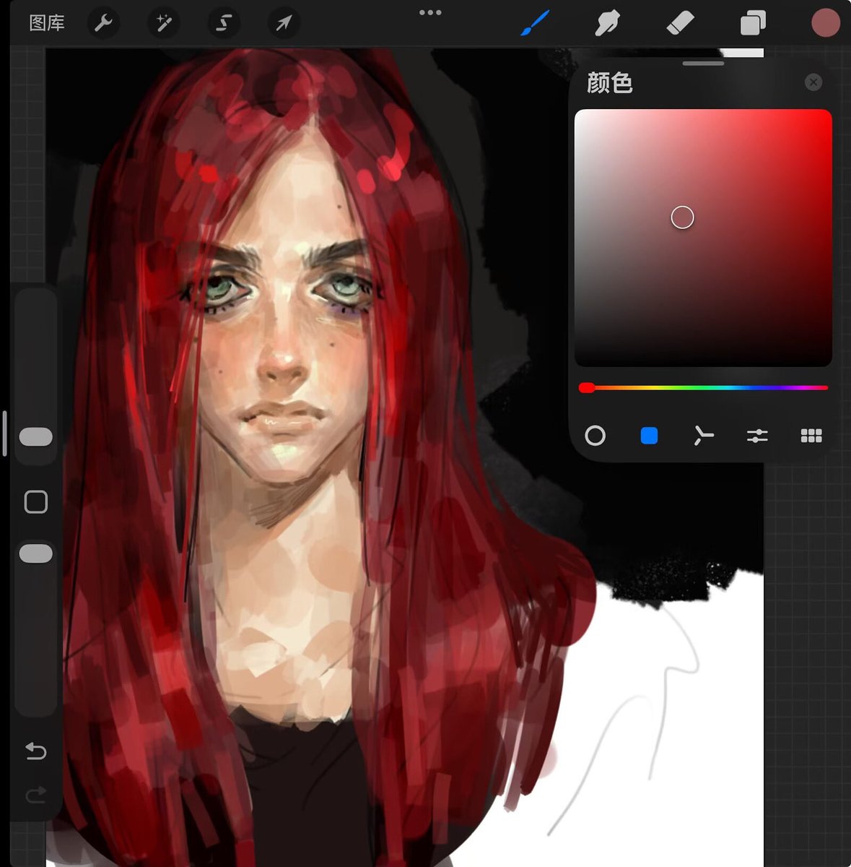Select the Eraser tool
The image size is (851, 867).
(x=680, y=23)
